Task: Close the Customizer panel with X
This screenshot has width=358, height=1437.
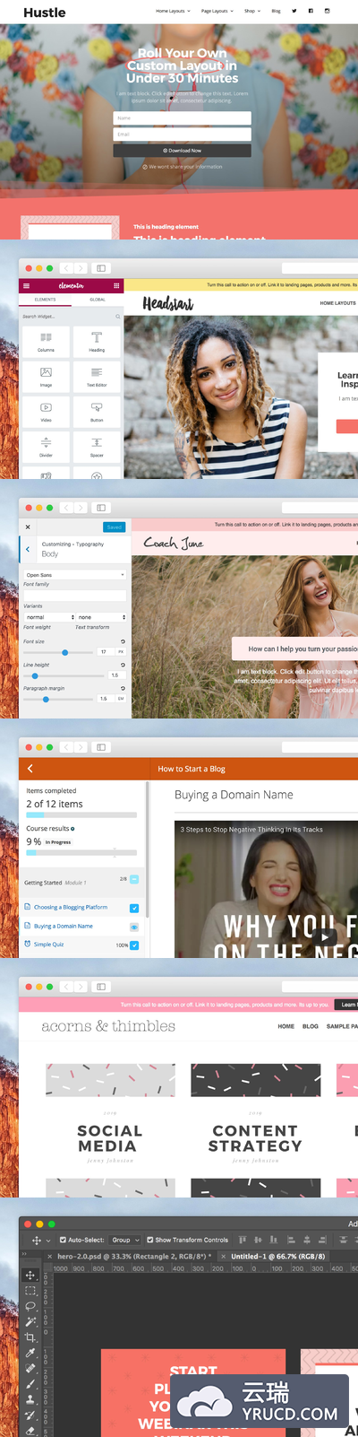Action: click(28, 527)
